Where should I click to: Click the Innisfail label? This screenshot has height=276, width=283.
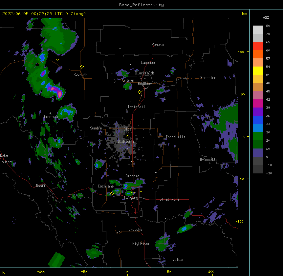point(136,107)
